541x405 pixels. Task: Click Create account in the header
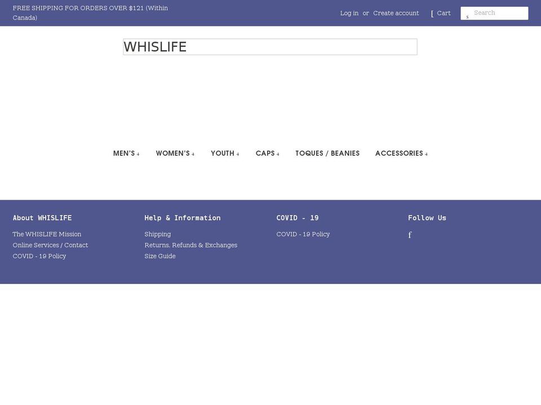coord(396,12)
